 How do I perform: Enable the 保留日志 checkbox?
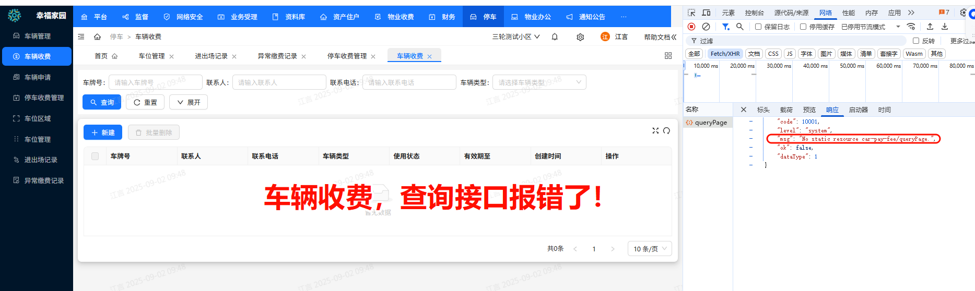tap(758, 27)
